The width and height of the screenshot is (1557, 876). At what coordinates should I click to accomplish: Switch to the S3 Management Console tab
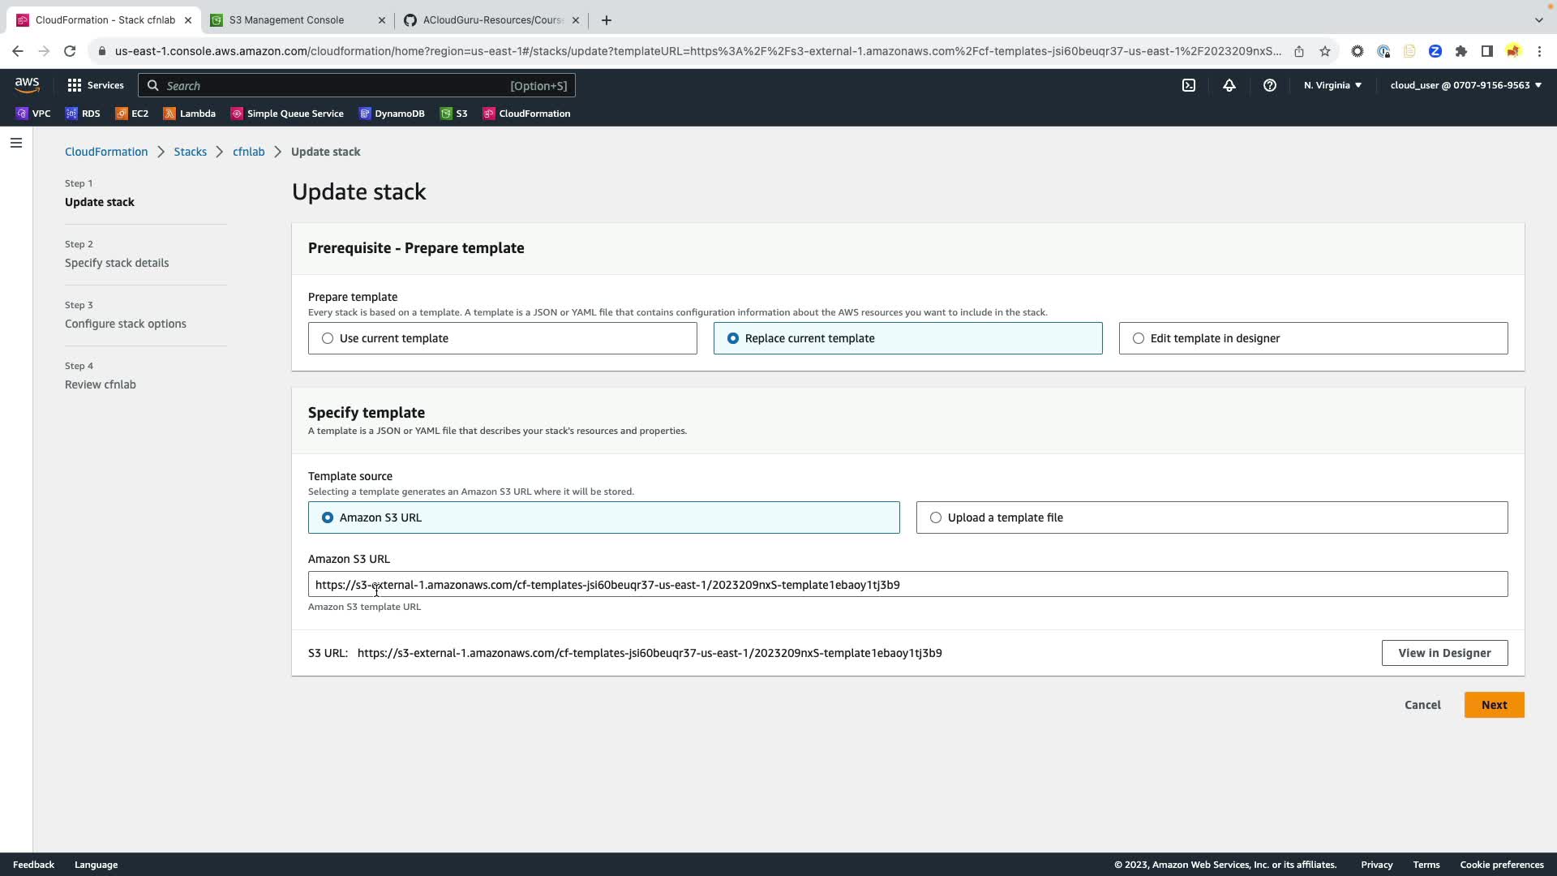(286, 20)
